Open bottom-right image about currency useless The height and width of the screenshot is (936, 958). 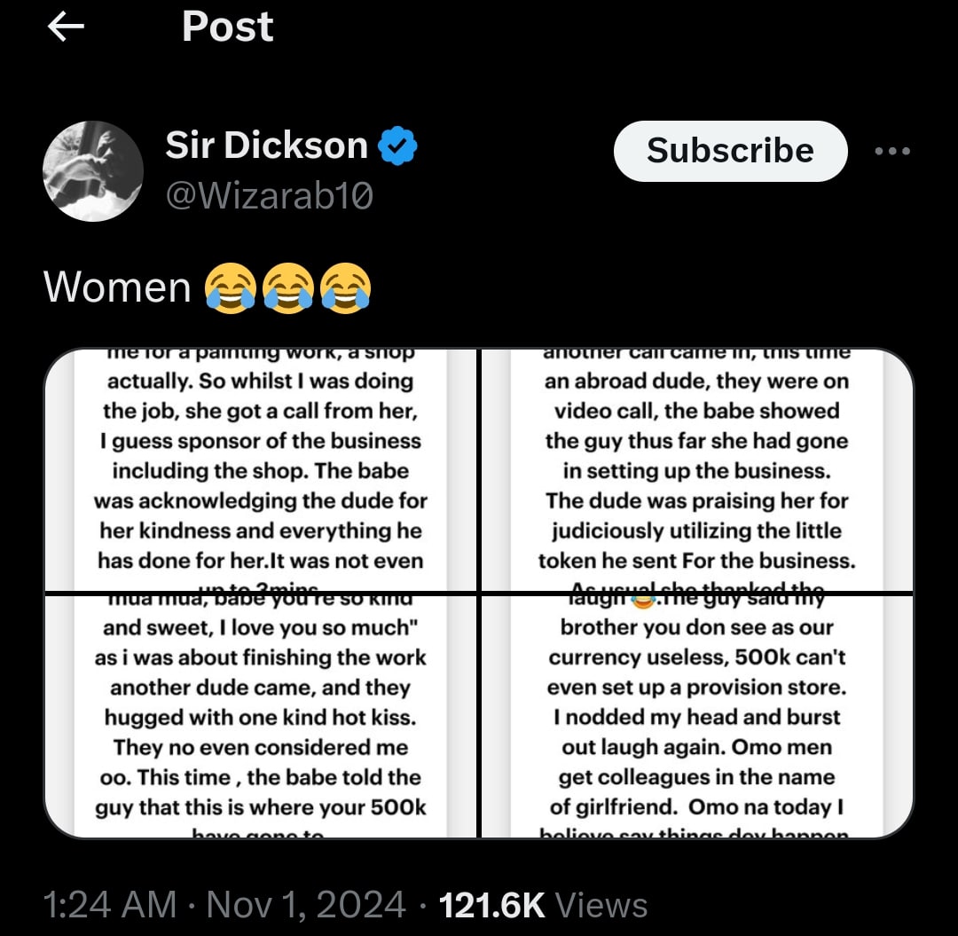697,716
